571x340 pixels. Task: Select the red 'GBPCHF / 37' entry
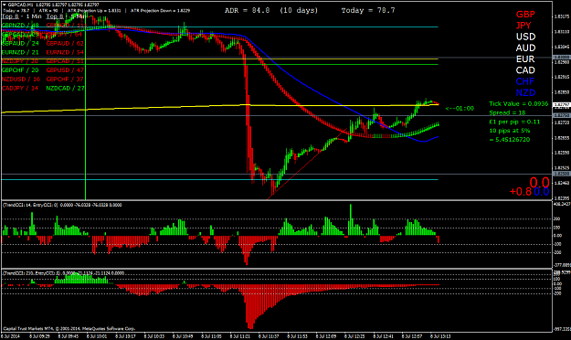click(x=65, y=80)
